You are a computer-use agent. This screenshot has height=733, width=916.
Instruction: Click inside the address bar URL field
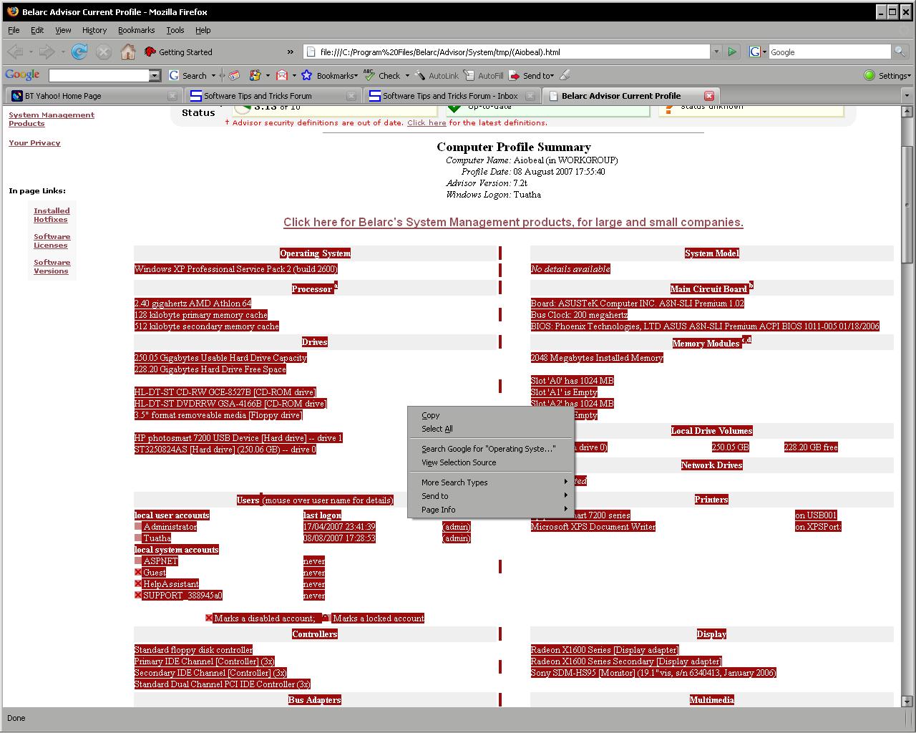[506, 52]
